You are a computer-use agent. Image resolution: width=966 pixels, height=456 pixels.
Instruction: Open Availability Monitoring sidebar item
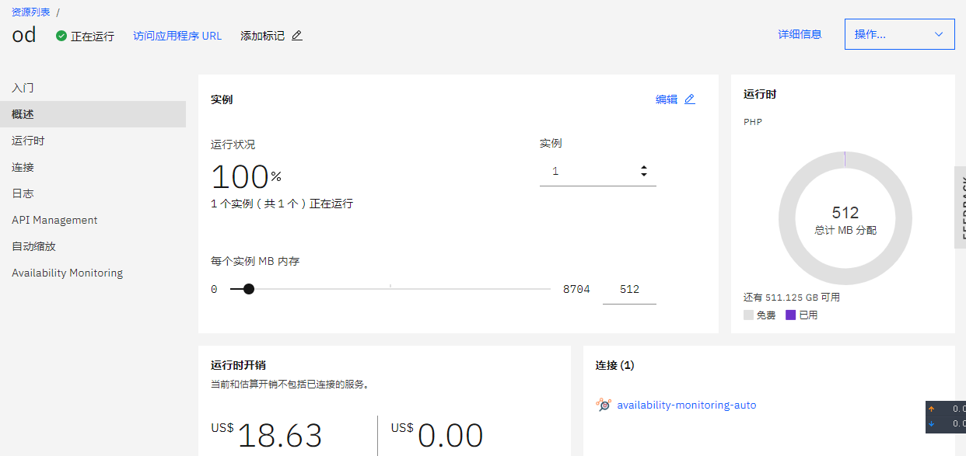click(67, 273)
